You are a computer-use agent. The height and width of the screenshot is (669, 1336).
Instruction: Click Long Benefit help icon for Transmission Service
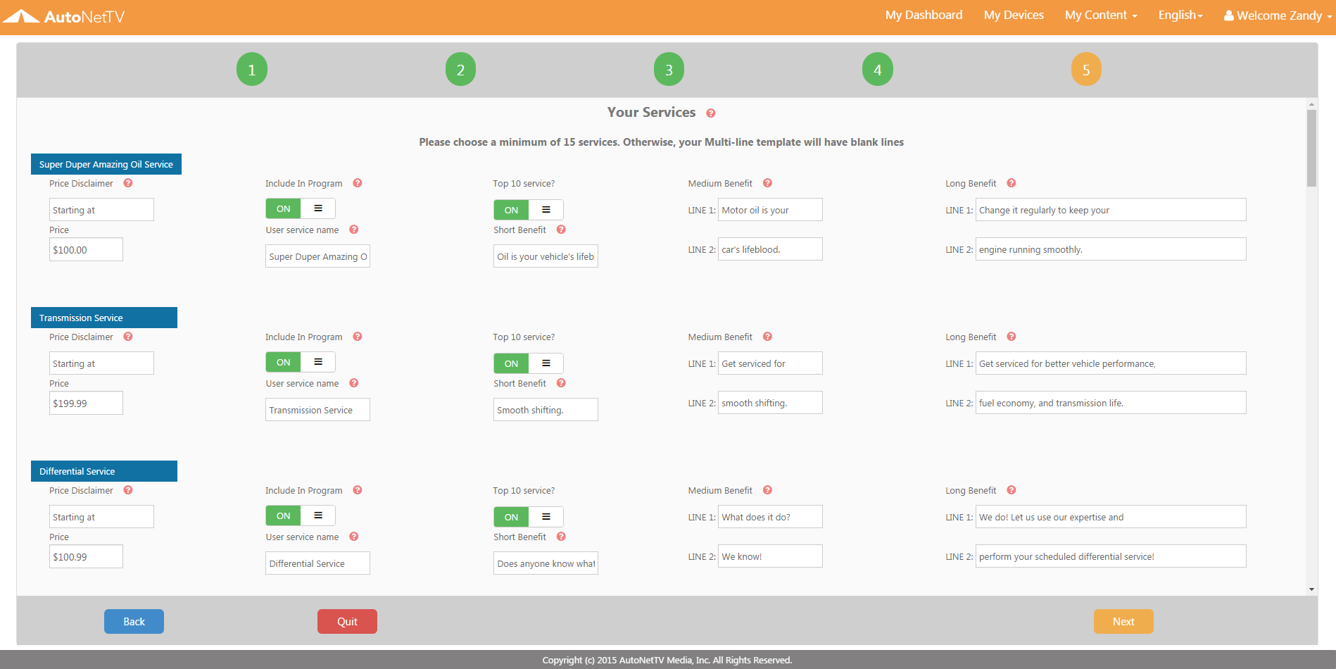pyautogui.click(x=1012, y=337)
